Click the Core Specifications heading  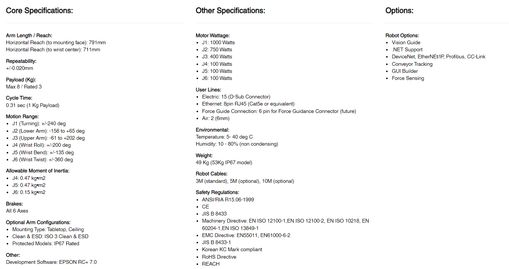tap(39, 11)
